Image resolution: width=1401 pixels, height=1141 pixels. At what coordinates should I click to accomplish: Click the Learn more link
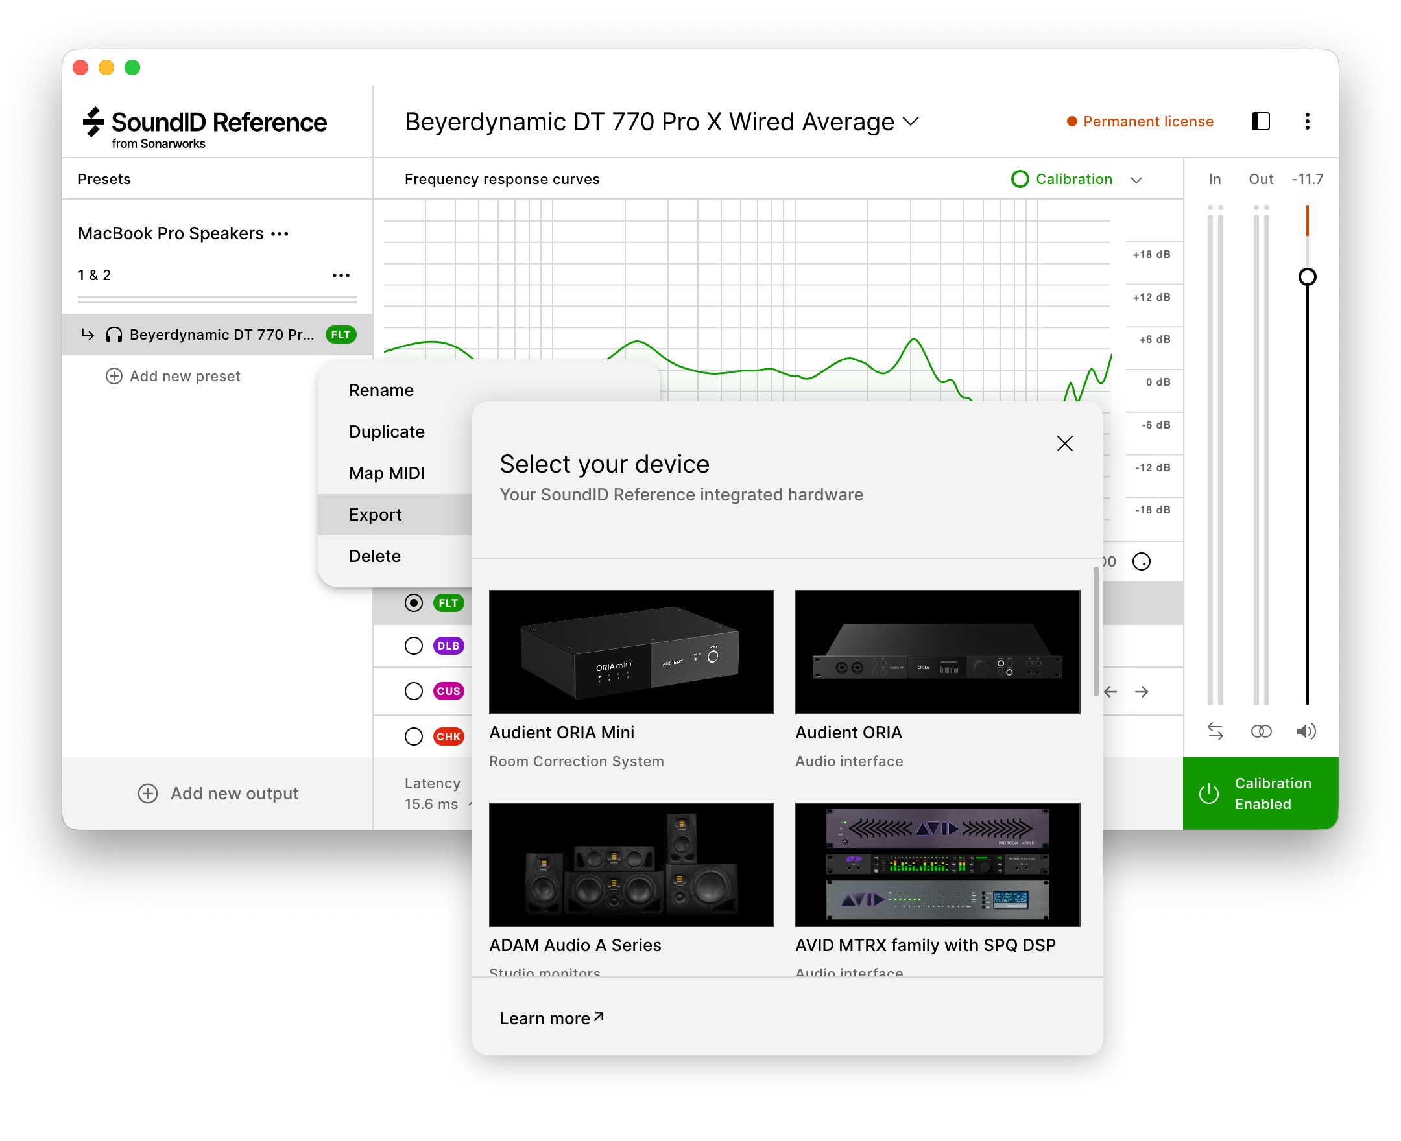tap(551, 1018)
